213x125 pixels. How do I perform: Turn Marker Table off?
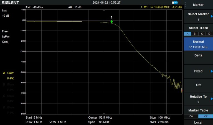click(x=206, y=116)
